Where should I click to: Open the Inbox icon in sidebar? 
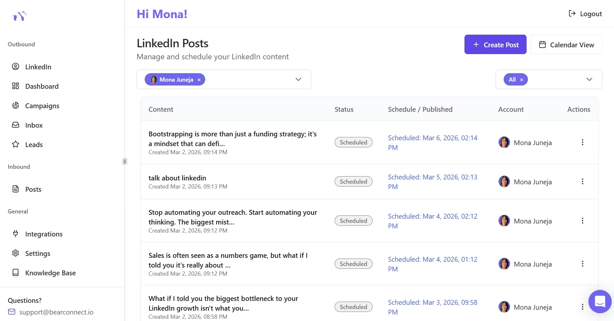16,125
